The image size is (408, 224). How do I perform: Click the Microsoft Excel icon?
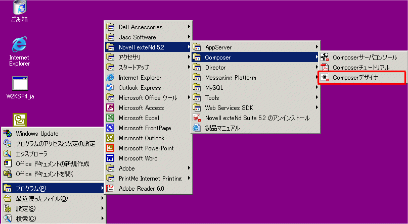pos(111,118)
